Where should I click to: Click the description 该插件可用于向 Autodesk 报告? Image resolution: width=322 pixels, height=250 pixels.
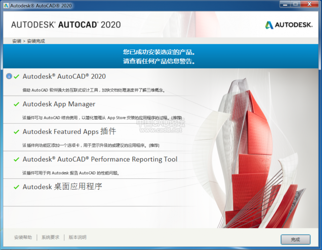pyautogui.click(x=71, y=173)
